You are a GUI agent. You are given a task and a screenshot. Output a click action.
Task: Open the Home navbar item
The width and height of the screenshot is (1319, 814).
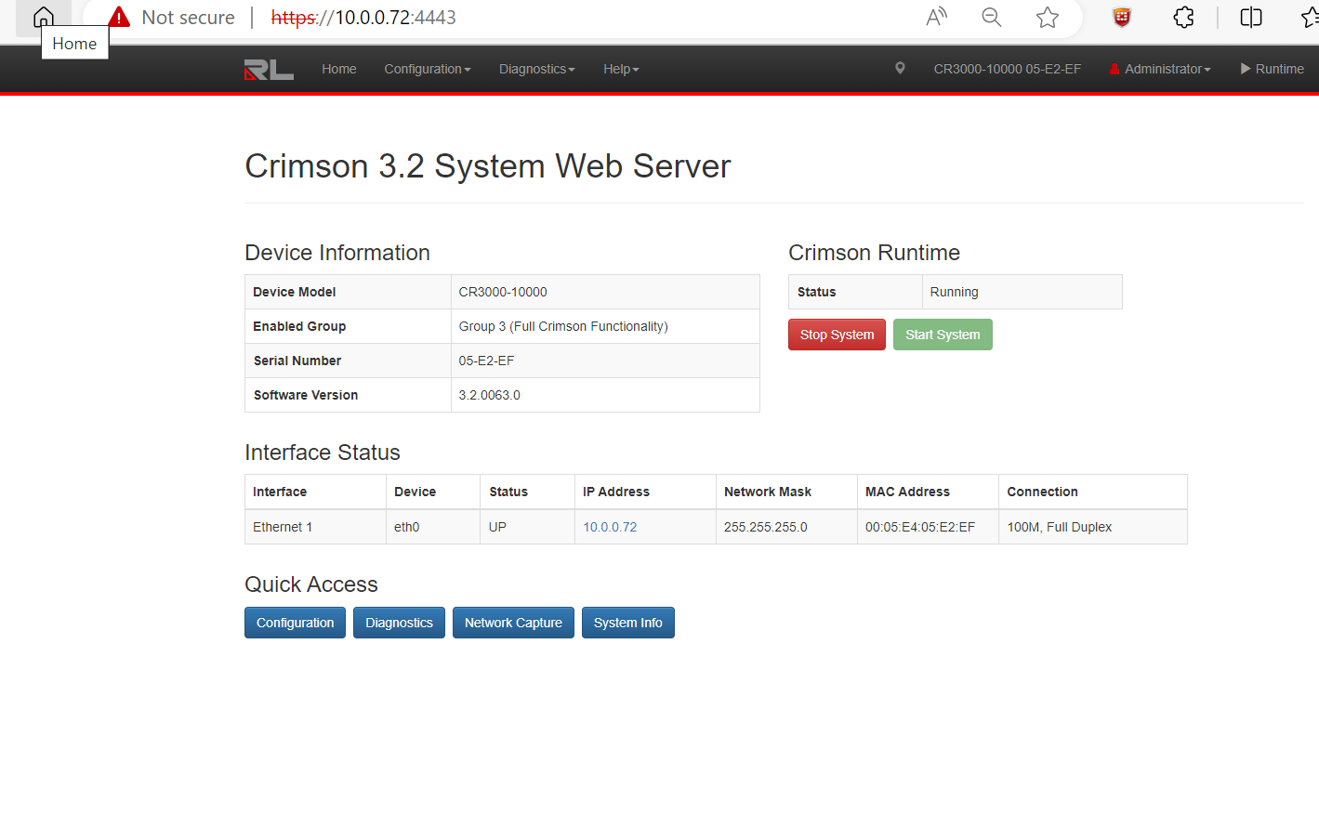point(339,69)
